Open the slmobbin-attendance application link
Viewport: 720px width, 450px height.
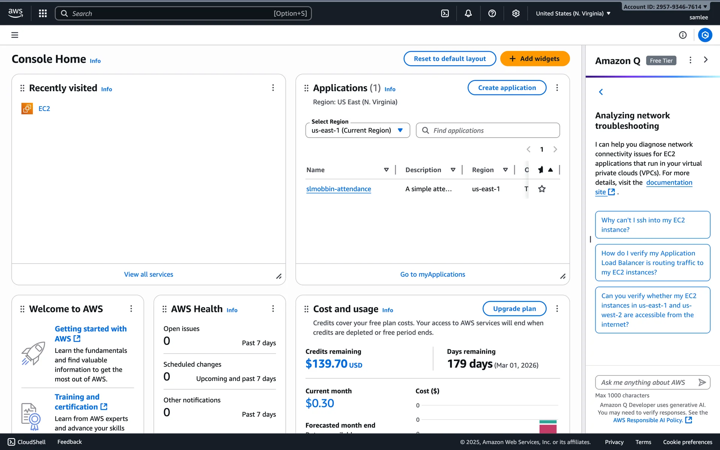338,189
